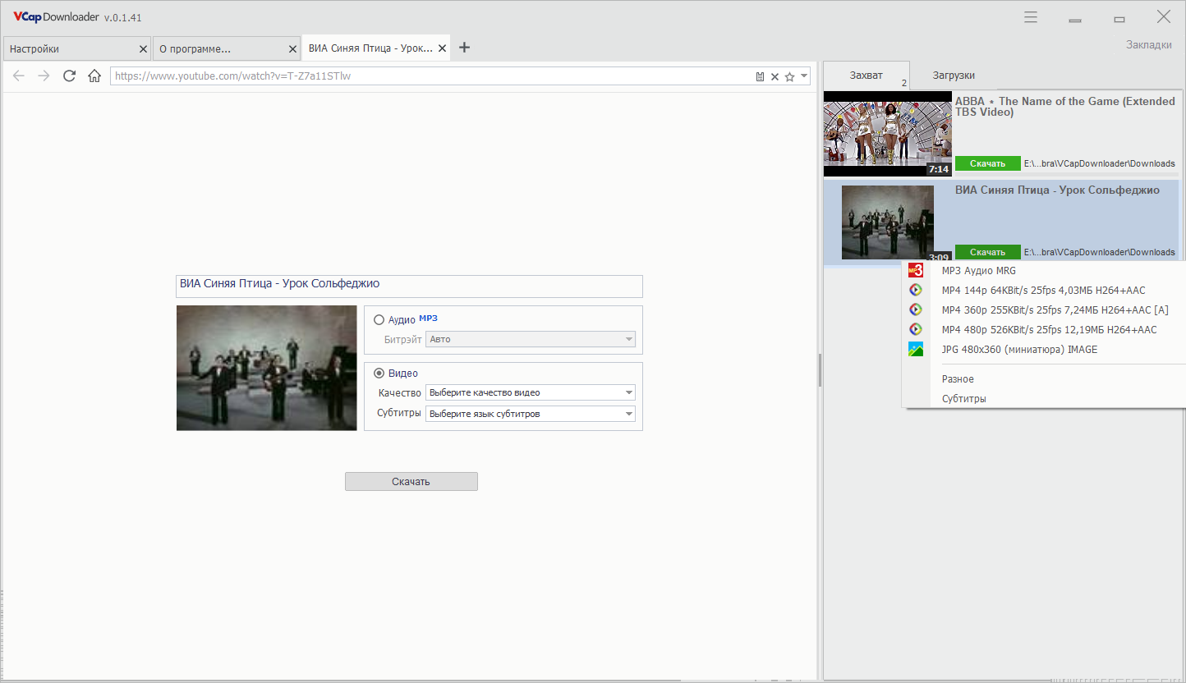Click the browser back arrow
The image size is (1186, 683).
[x=19, y=76]
